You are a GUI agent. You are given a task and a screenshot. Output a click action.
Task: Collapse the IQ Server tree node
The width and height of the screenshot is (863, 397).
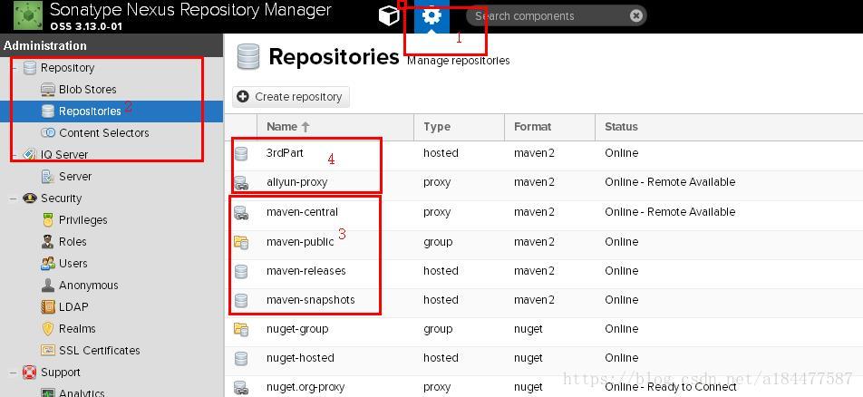point(14,155)
